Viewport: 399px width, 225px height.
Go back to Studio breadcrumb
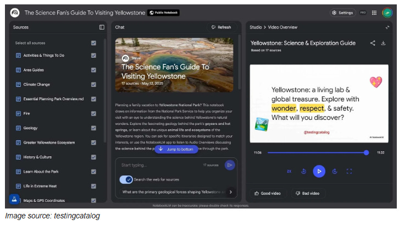256,28
